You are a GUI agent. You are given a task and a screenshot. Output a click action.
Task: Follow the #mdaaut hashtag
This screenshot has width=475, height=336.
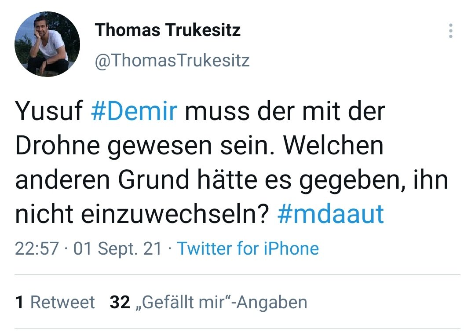(330, 214)
